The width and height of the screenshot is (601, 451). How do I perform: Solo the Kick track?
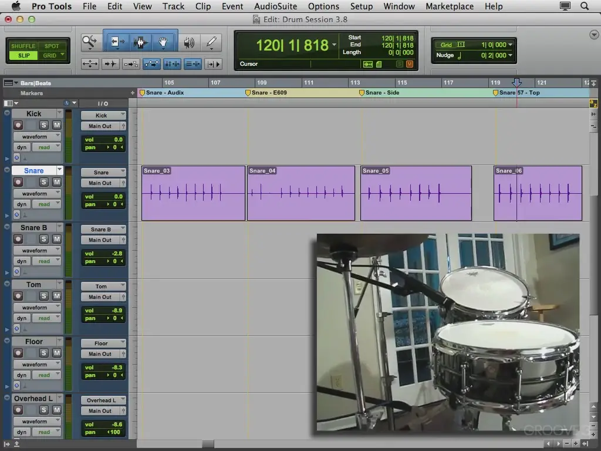click(43, 125)
